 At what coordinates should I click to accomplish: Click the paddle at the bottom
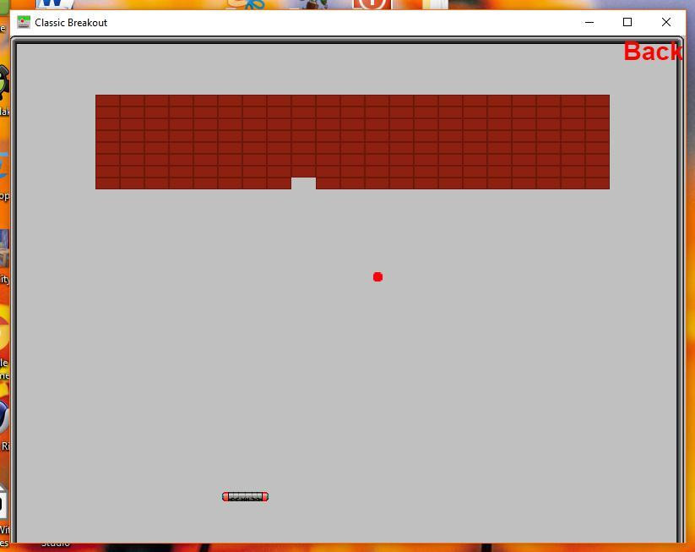[245, 496]
